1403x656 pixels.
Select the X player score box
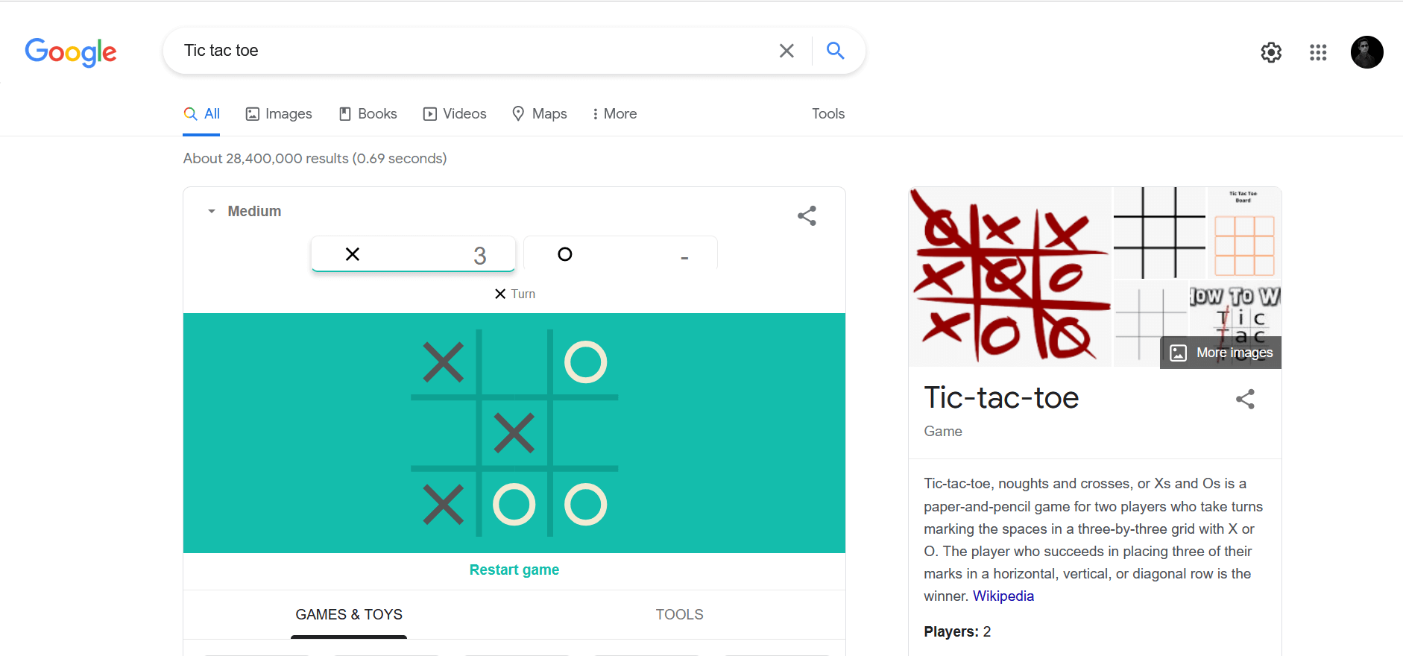click(x=414, y=254)
